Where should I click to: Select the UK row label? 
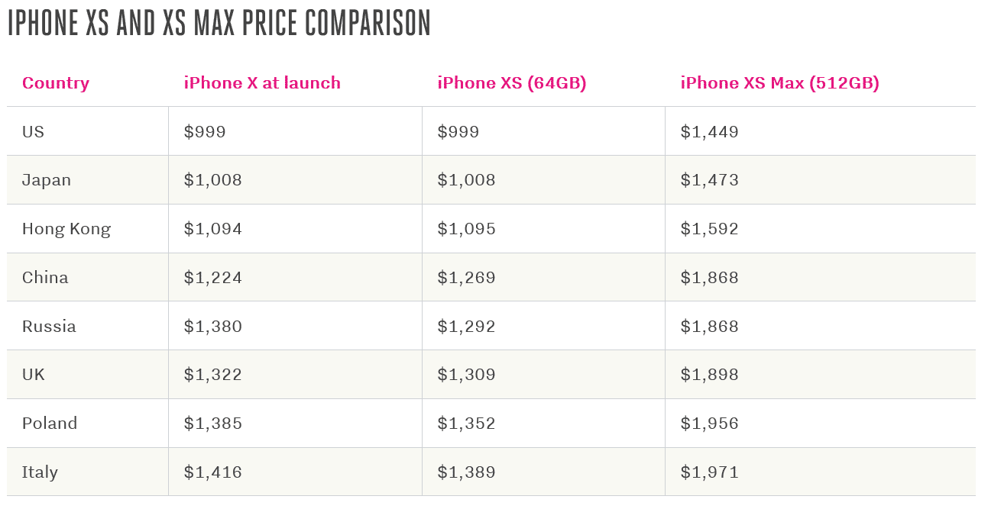pos(34,375)
